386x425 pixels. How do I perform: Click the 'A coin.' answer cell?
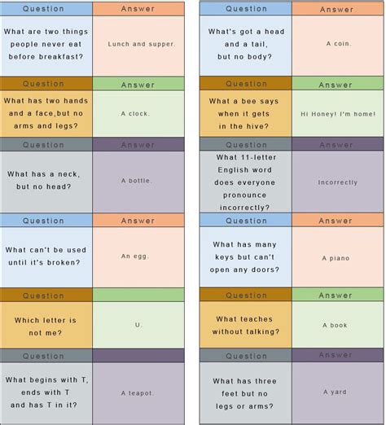tap(338, 46)
